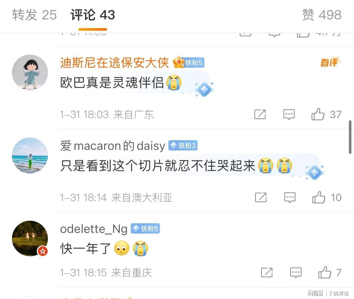The image size is (354, 299).
Task: Open the beach photo avatar
Action: tap(30, 156)
